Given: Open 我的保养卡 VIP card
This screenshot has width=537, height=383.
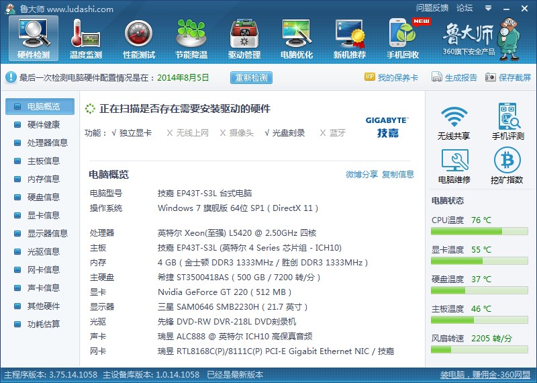Looking at the screenshot, I should 391,77.
